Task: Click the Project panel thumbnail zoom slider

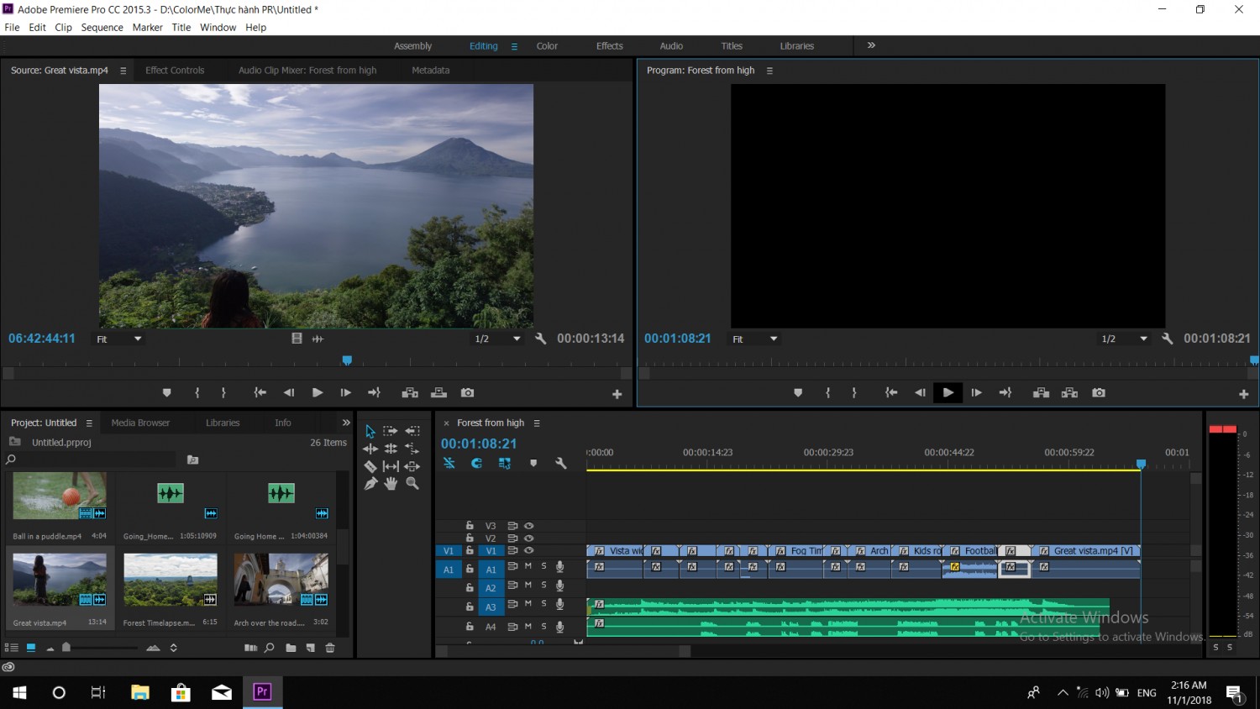Action: pos(66,648)
